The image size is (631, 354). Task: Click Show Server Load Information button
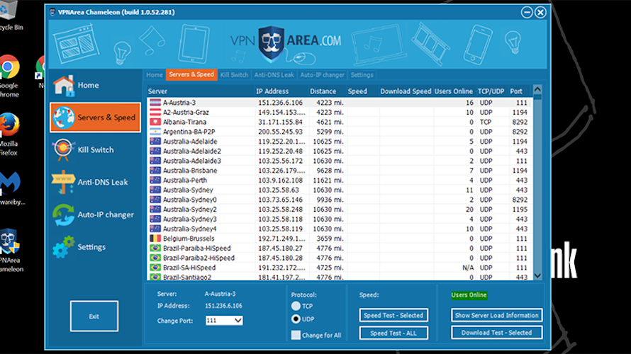496,316
